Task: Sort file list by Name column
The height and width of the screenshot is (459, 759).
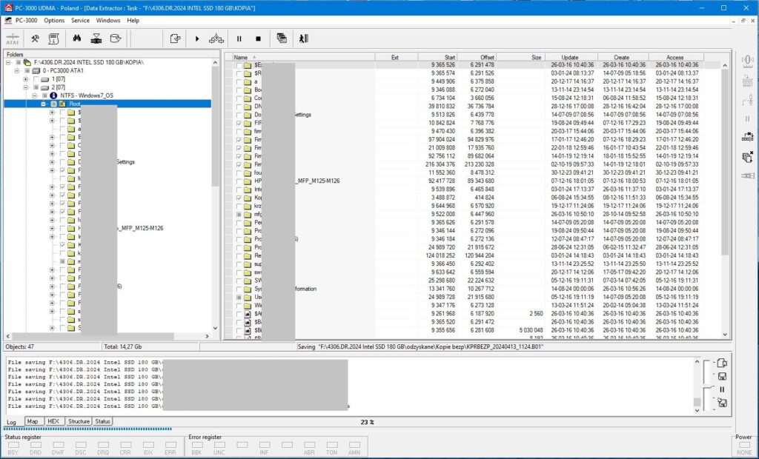Action: point(303,57)
